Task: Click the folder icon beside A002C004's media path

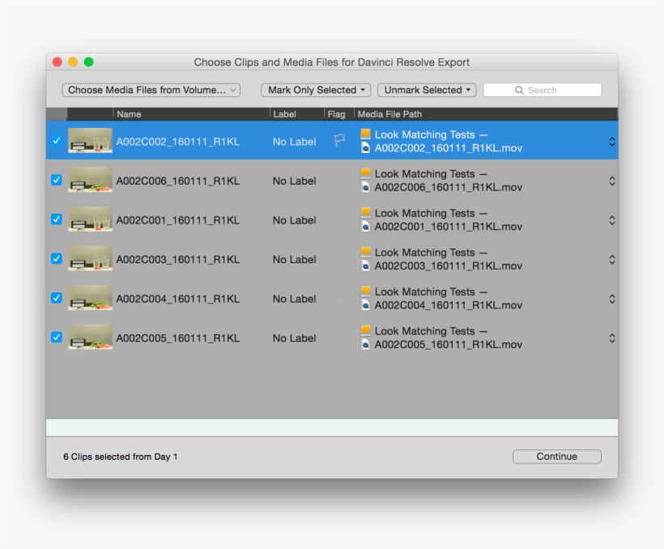Action: pyautogui.click(x=366, y=291)
